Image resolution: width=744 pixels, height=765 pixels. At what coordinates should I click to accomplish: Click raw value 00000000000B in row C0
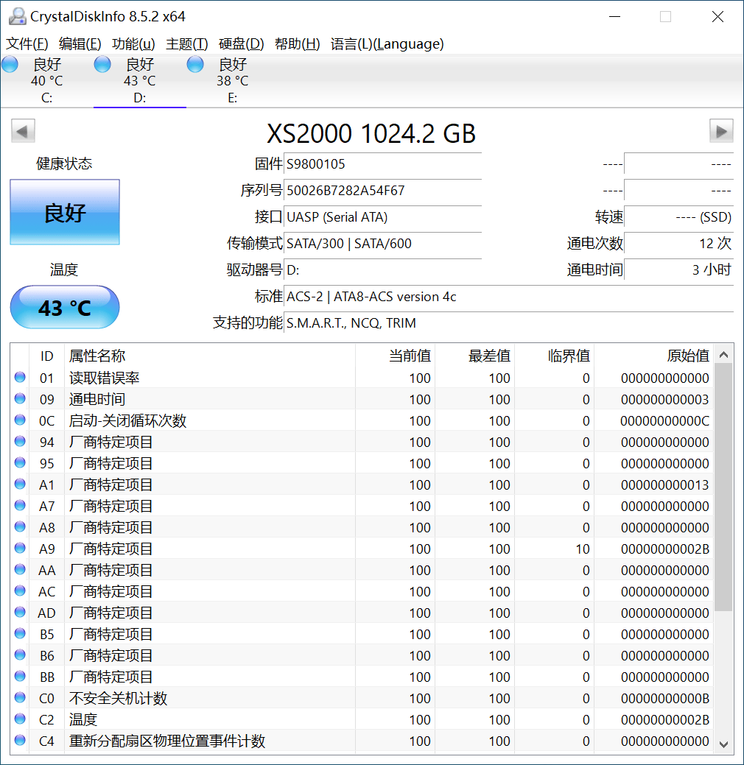pos(664,699)
